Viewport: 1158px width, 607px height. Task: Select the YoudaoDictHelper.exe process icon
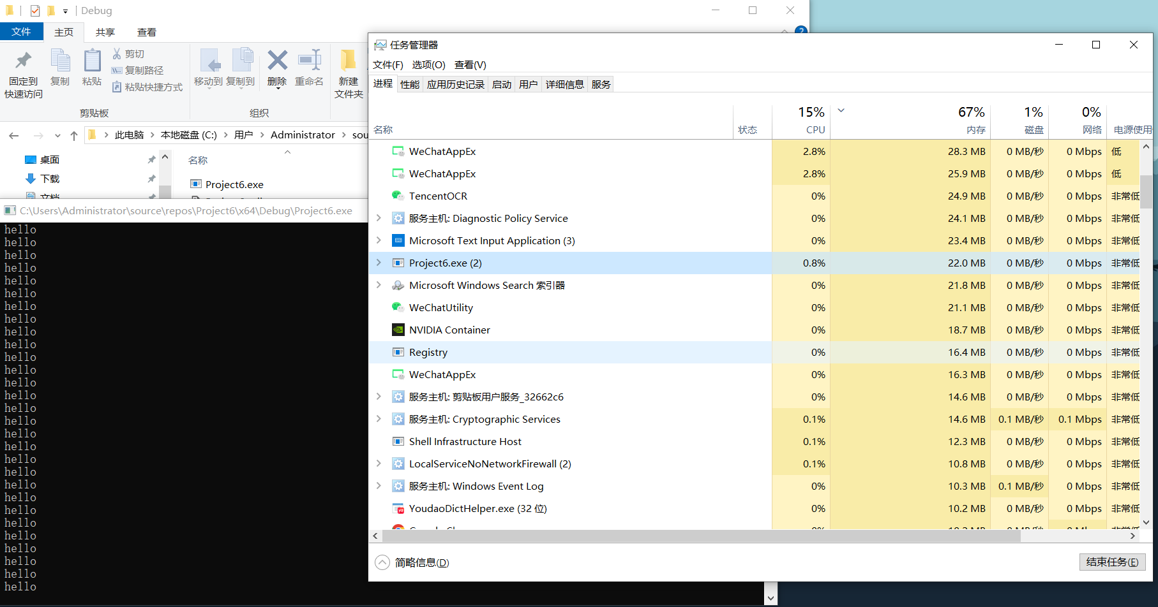click(x=398, y=508)
